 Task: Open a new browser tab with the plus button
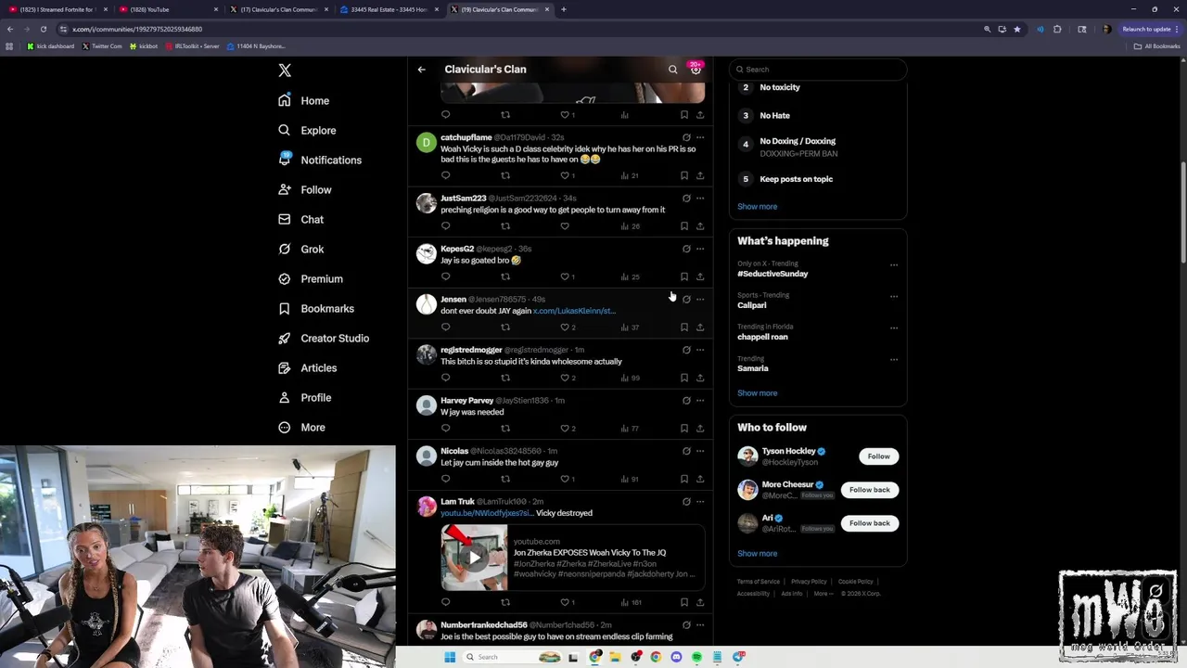563,9
